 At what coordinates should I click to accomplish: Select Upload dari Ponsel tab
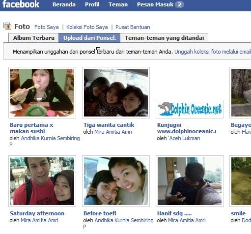89,38
